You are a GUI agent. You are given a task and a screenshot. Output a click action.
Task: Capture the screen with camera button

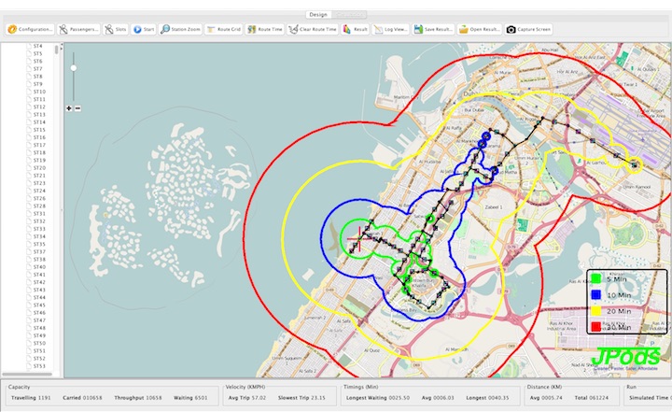tap(529, 29)
